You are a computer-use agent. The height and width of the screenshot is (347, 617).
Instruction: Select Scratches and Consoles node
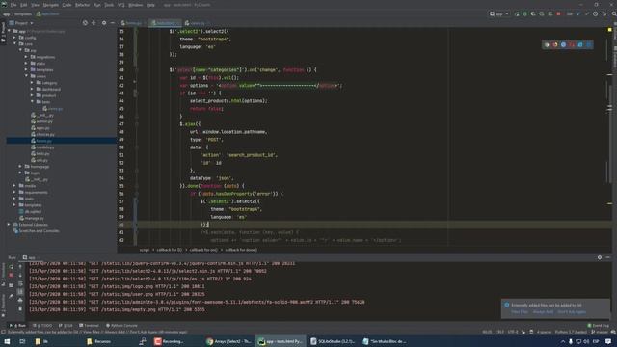tap(37, 231)
